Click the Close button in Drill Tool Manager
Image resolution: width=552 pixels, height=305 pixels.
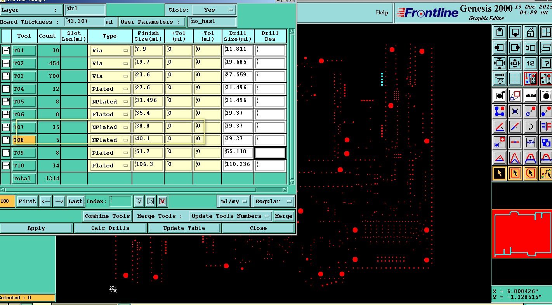point(258,228)
